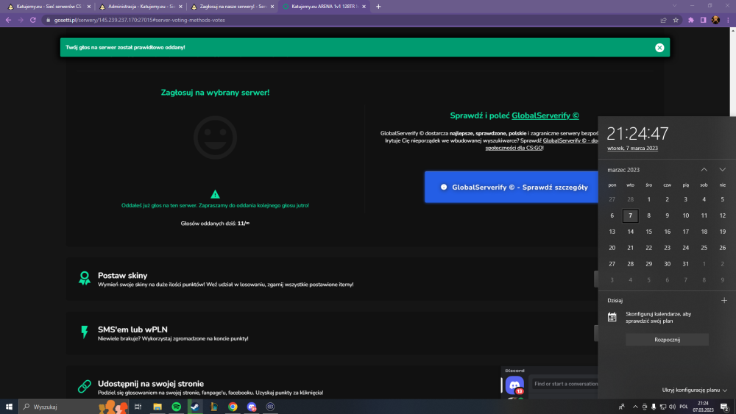Viewport: 736px width, 414px height.
Task: Switch POL keyboard language indicator
Action: click(x=684, y=407)
